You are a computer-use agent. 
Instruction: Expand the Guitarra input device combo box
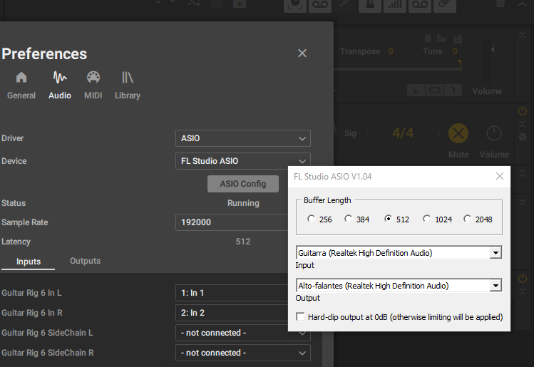pos(496,253)
